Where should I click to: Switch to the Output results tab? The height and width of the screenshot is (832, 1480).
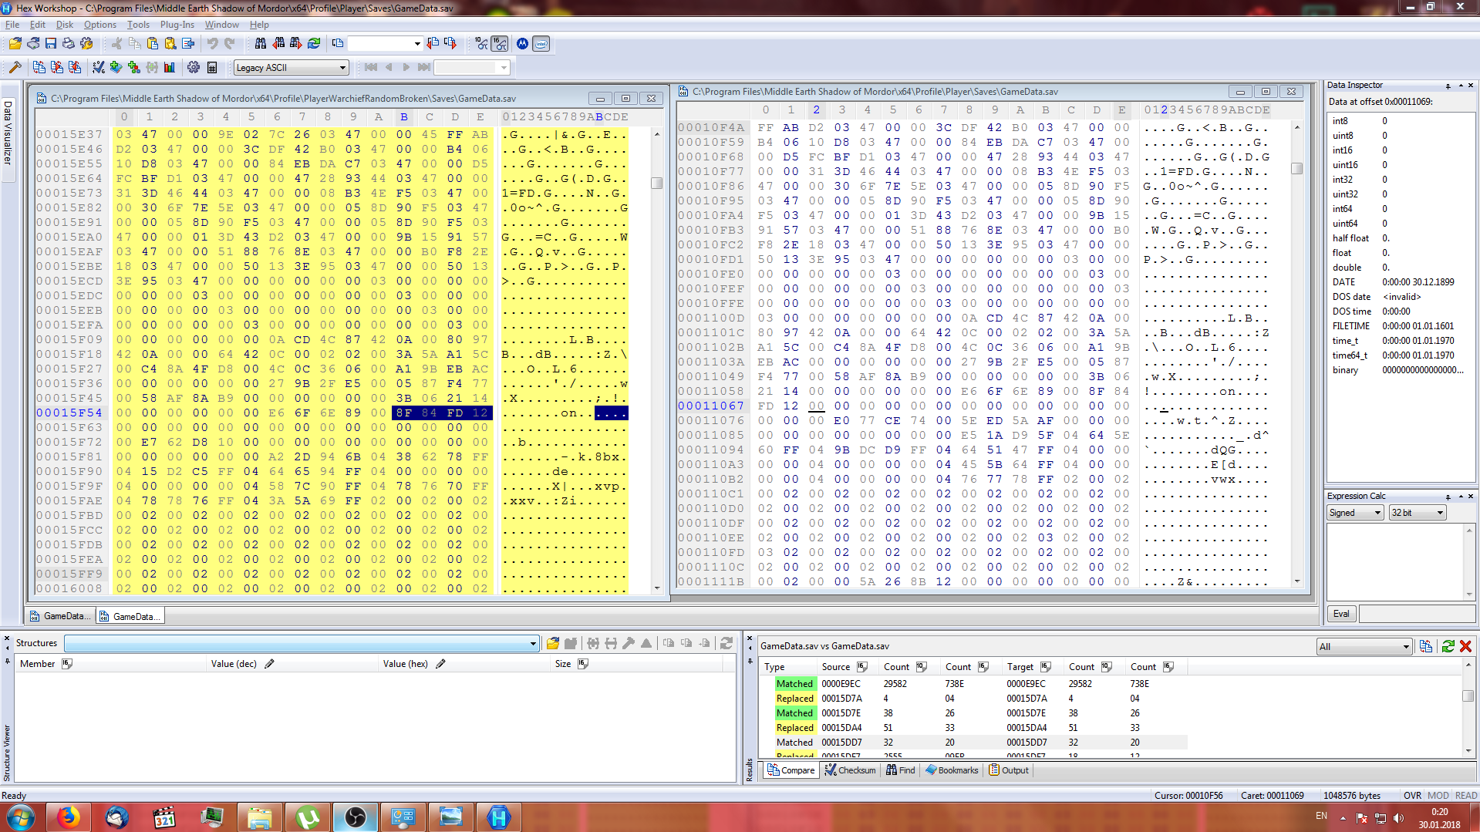click(1009, 770)
